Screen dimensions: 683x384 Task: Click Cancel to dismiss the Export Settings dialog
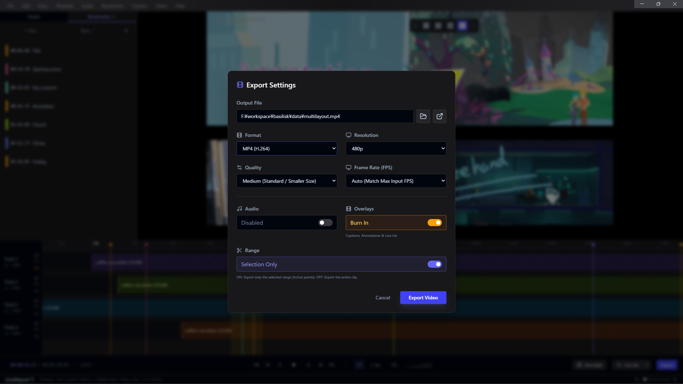click(383, 298)
